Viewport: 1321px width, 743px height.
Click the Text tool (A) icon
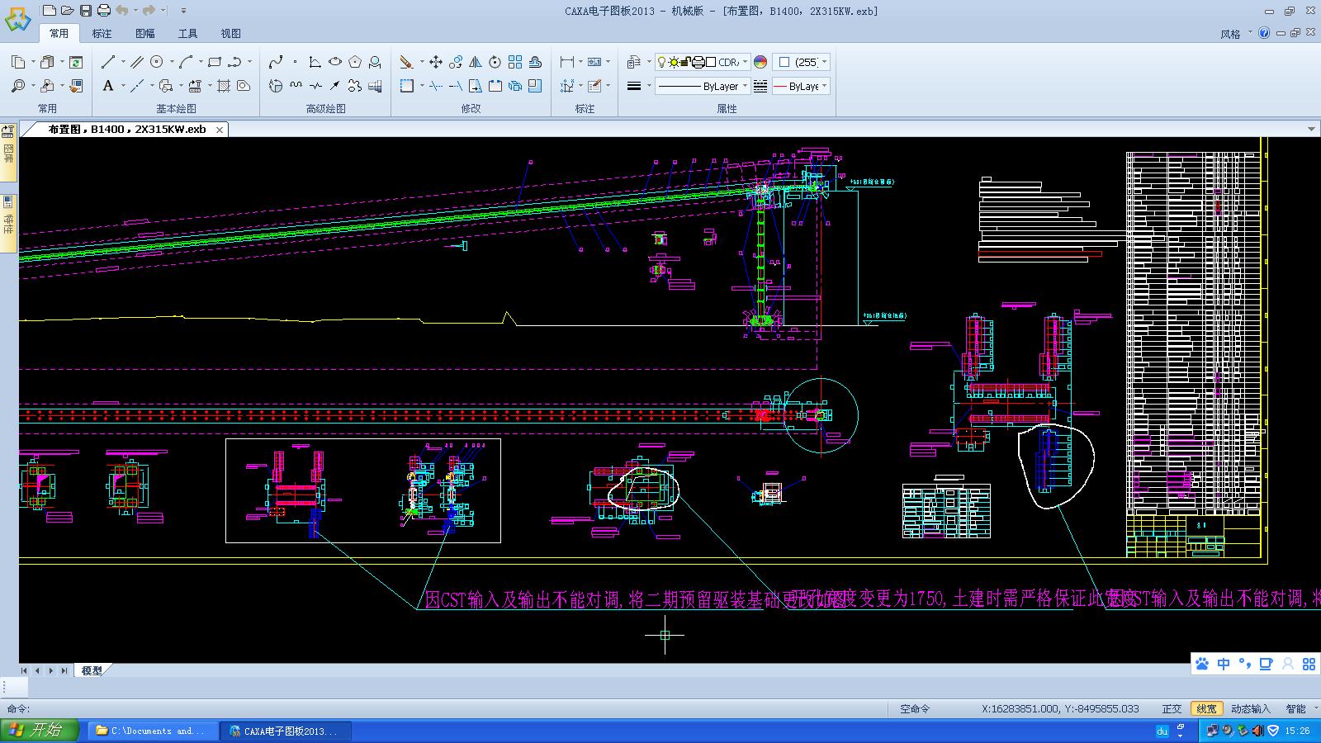tap(108, 86)
